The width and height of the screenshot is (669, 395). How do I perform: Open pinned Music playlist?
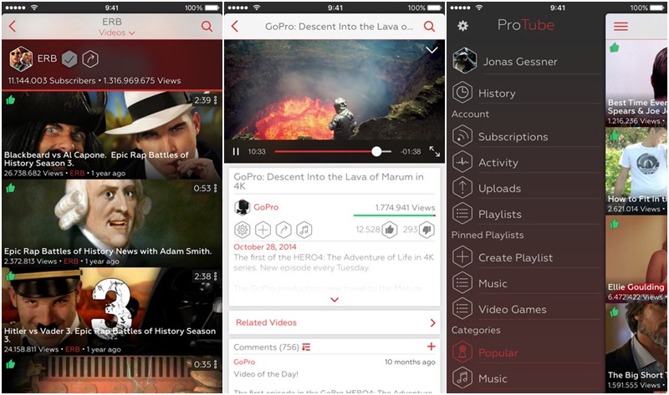526,283
